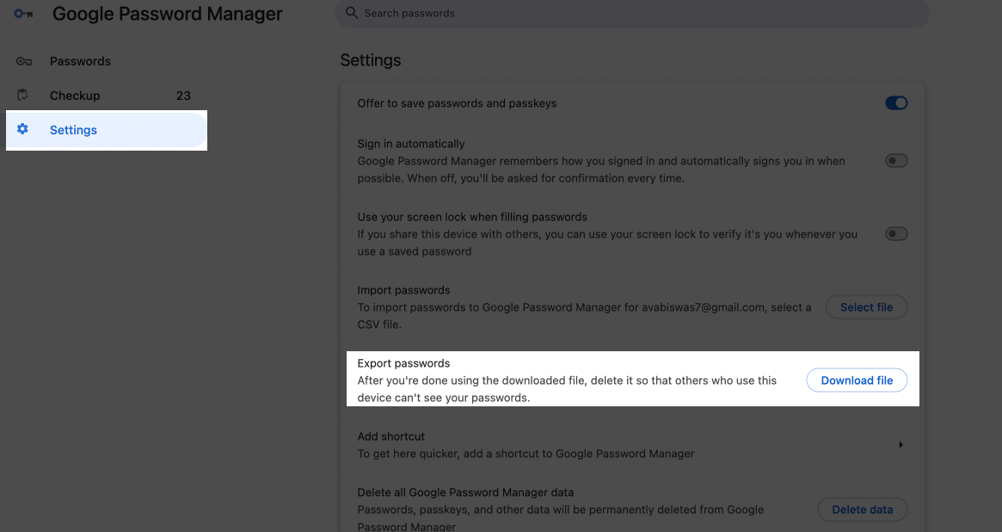Click the Sign in automatically label
The image size is (1002, 532).
tap(411, 144)
